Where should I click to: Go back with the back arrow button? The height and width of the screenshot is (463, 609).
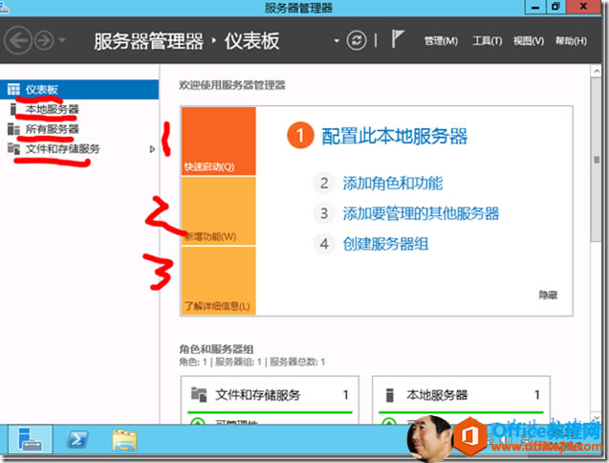(17, 40)
